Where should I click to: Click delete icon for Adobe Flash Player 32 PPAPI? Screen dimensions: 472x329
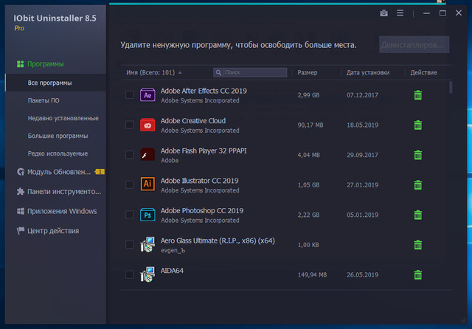point(418,155)
